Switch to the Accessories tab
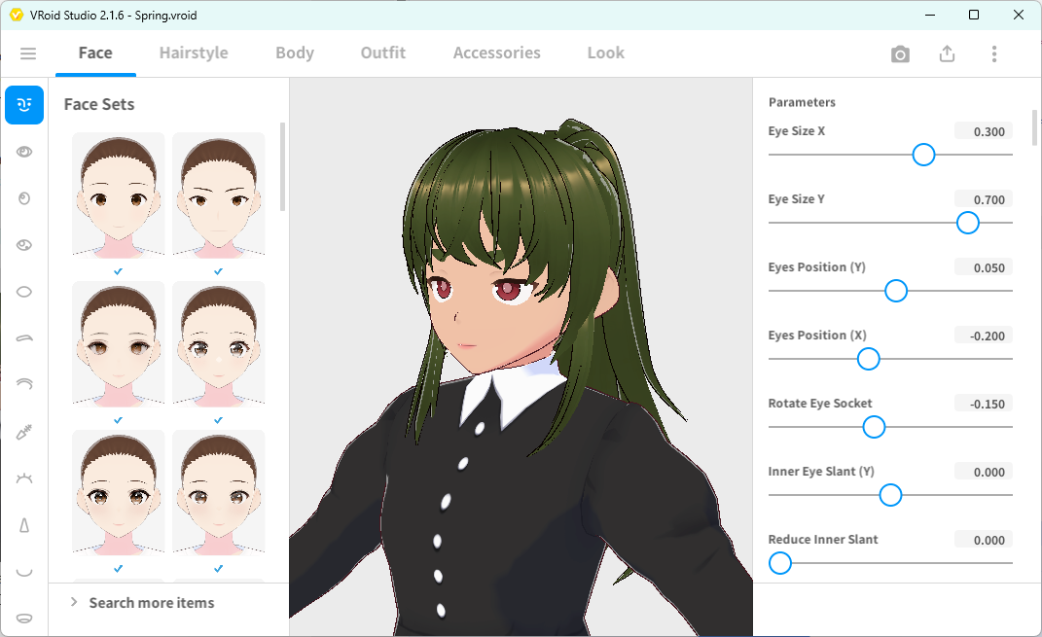This screenshot has width=1042, height=637. pos(497,53)
